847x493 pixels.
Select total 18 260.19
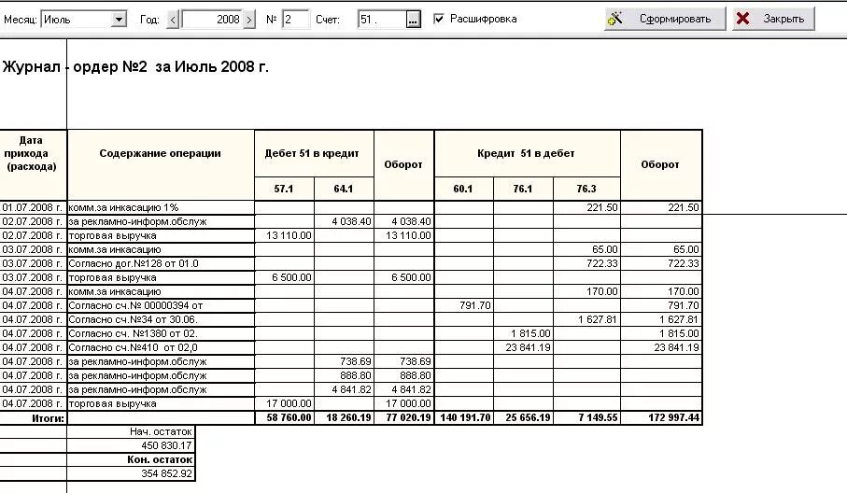point(344,418)
